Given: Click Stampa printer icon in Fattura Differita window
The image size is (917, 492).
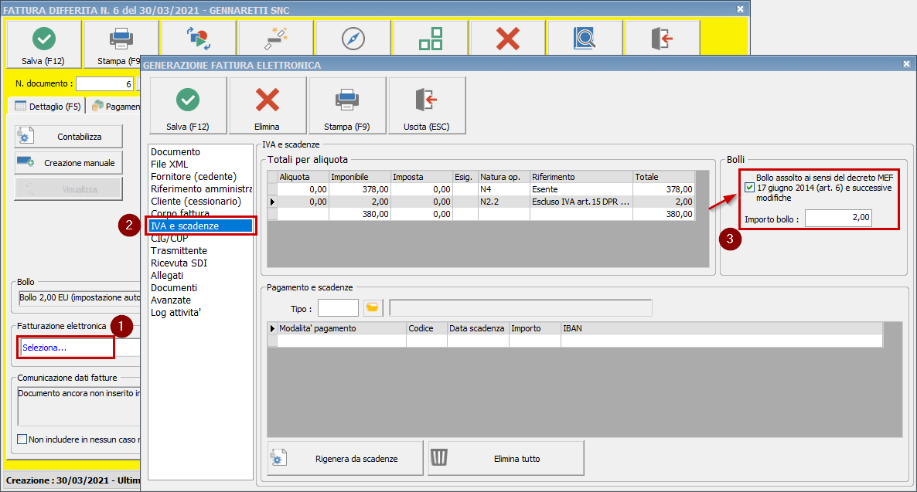Looking at the screenshot, I should (x=121, y=39).
